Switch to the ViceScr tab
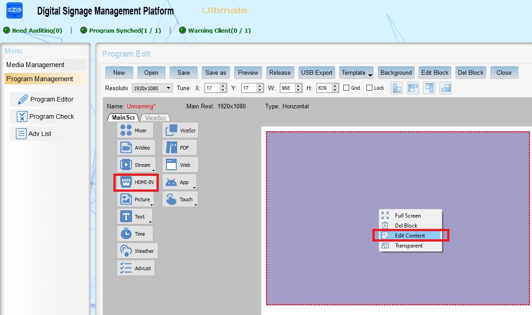The height and width of the screenshot is (315, 532). (x=156, y=118)
